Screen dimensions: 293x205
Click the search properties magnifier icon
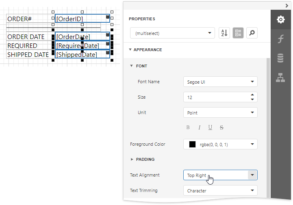click(252, 33)
